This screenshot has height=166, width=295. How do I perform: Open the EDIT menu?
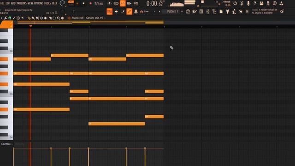[8, 3]
